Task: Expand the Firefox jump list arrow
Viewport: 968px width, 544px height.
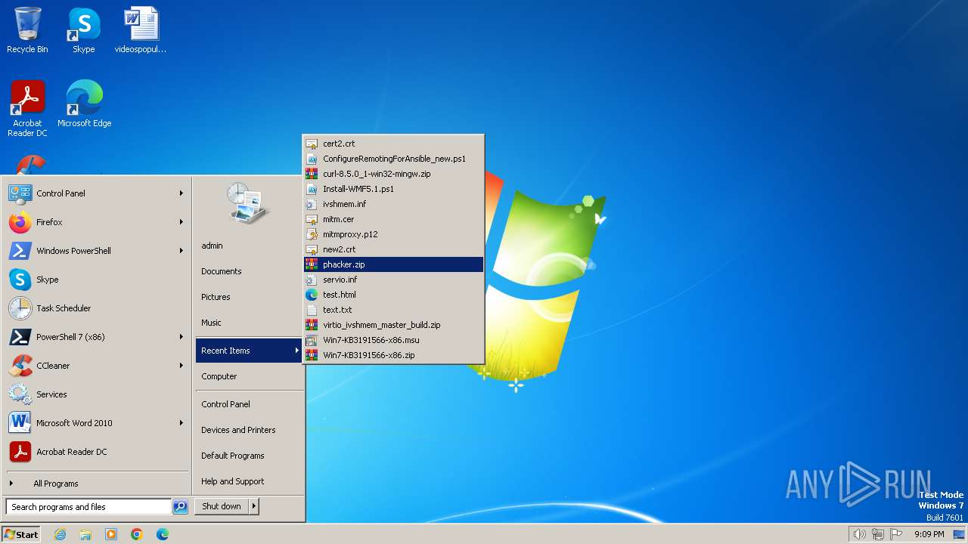Action: coord(181,222)
